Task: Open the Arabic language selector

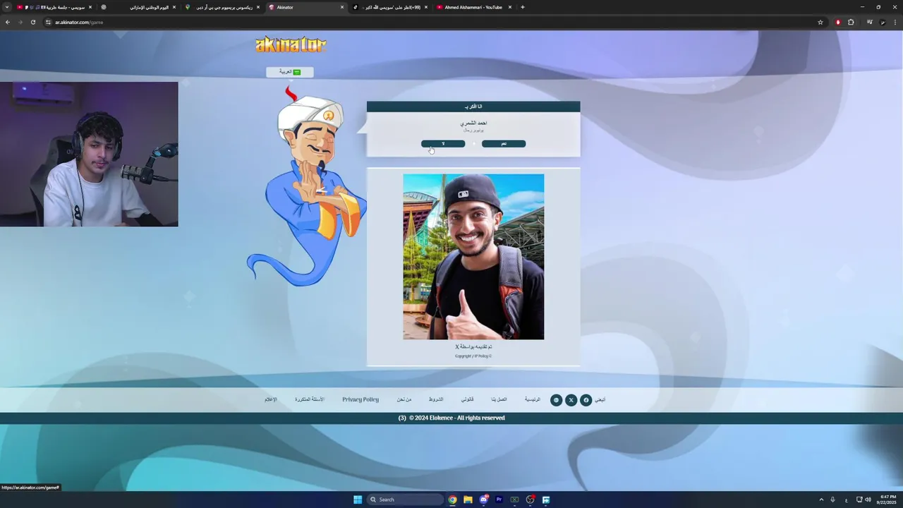Action: tap(289, 72)
